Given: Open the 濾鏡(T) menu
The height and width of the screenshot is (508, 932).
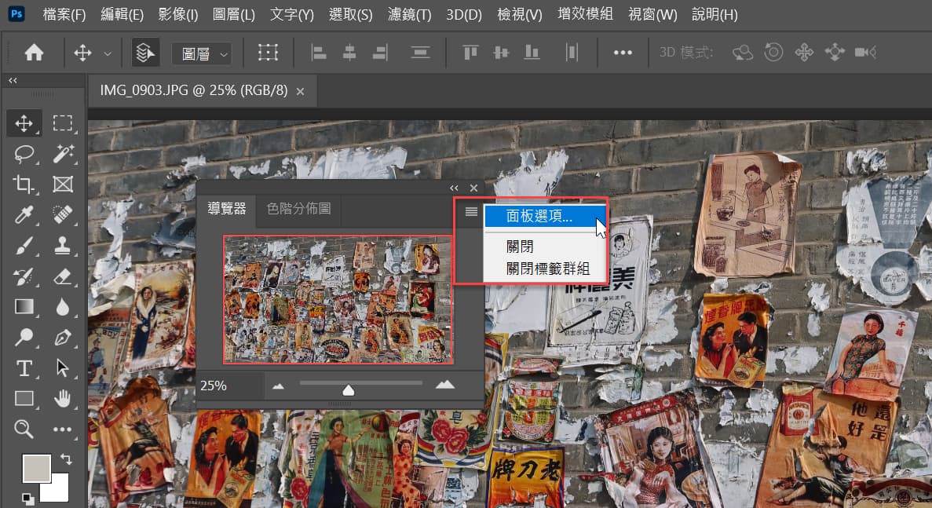Looking at the screenshot, I should coord(410,14).
